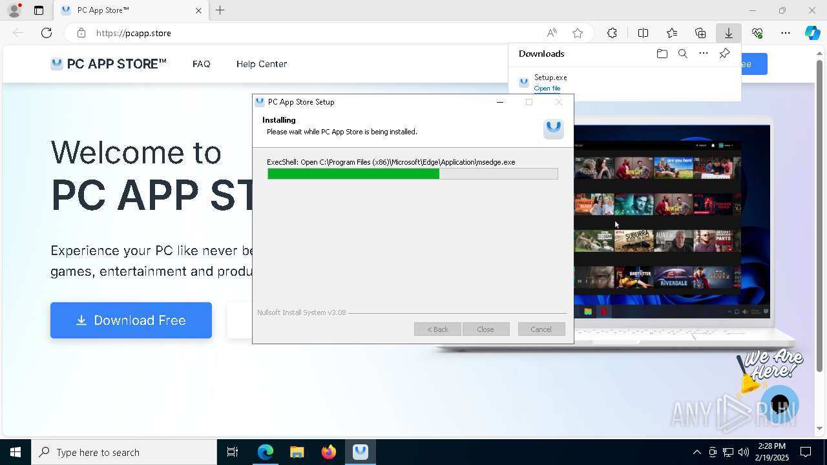827x465 pixels.
Task: Click the Download Free button
Action: [x=131, y=320]
